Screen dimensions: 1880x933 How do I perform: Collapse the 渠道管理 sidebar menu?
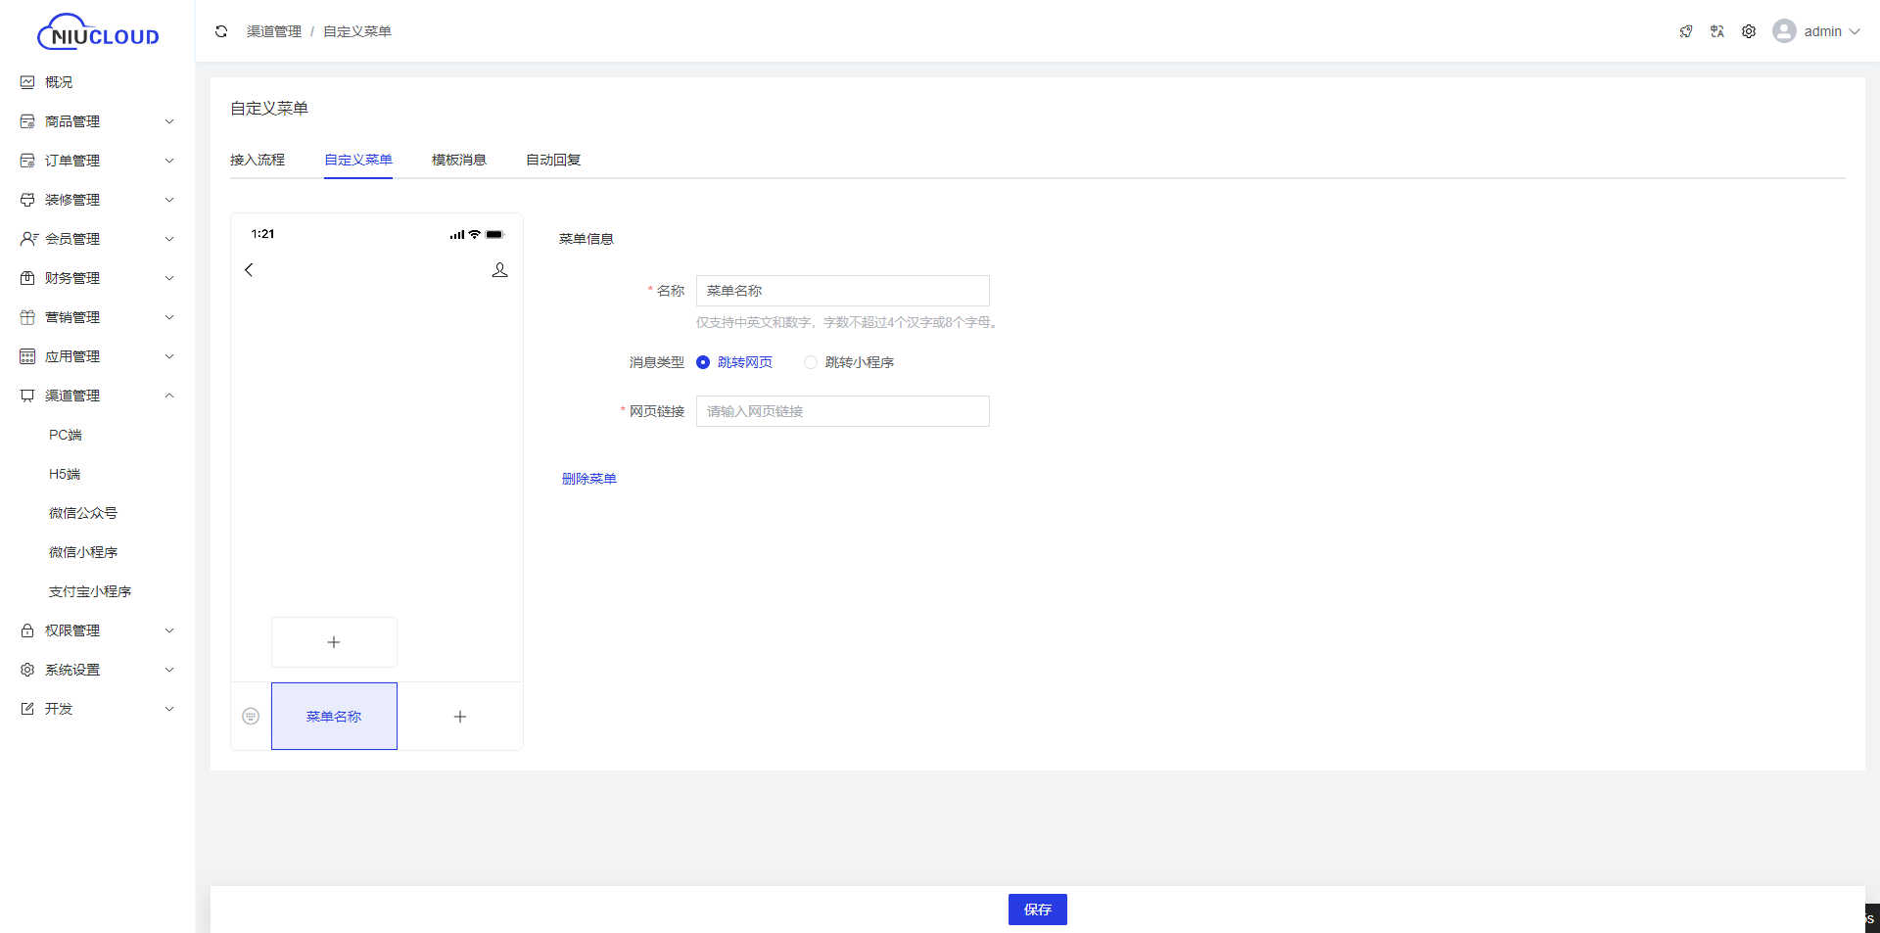[98, 396]
